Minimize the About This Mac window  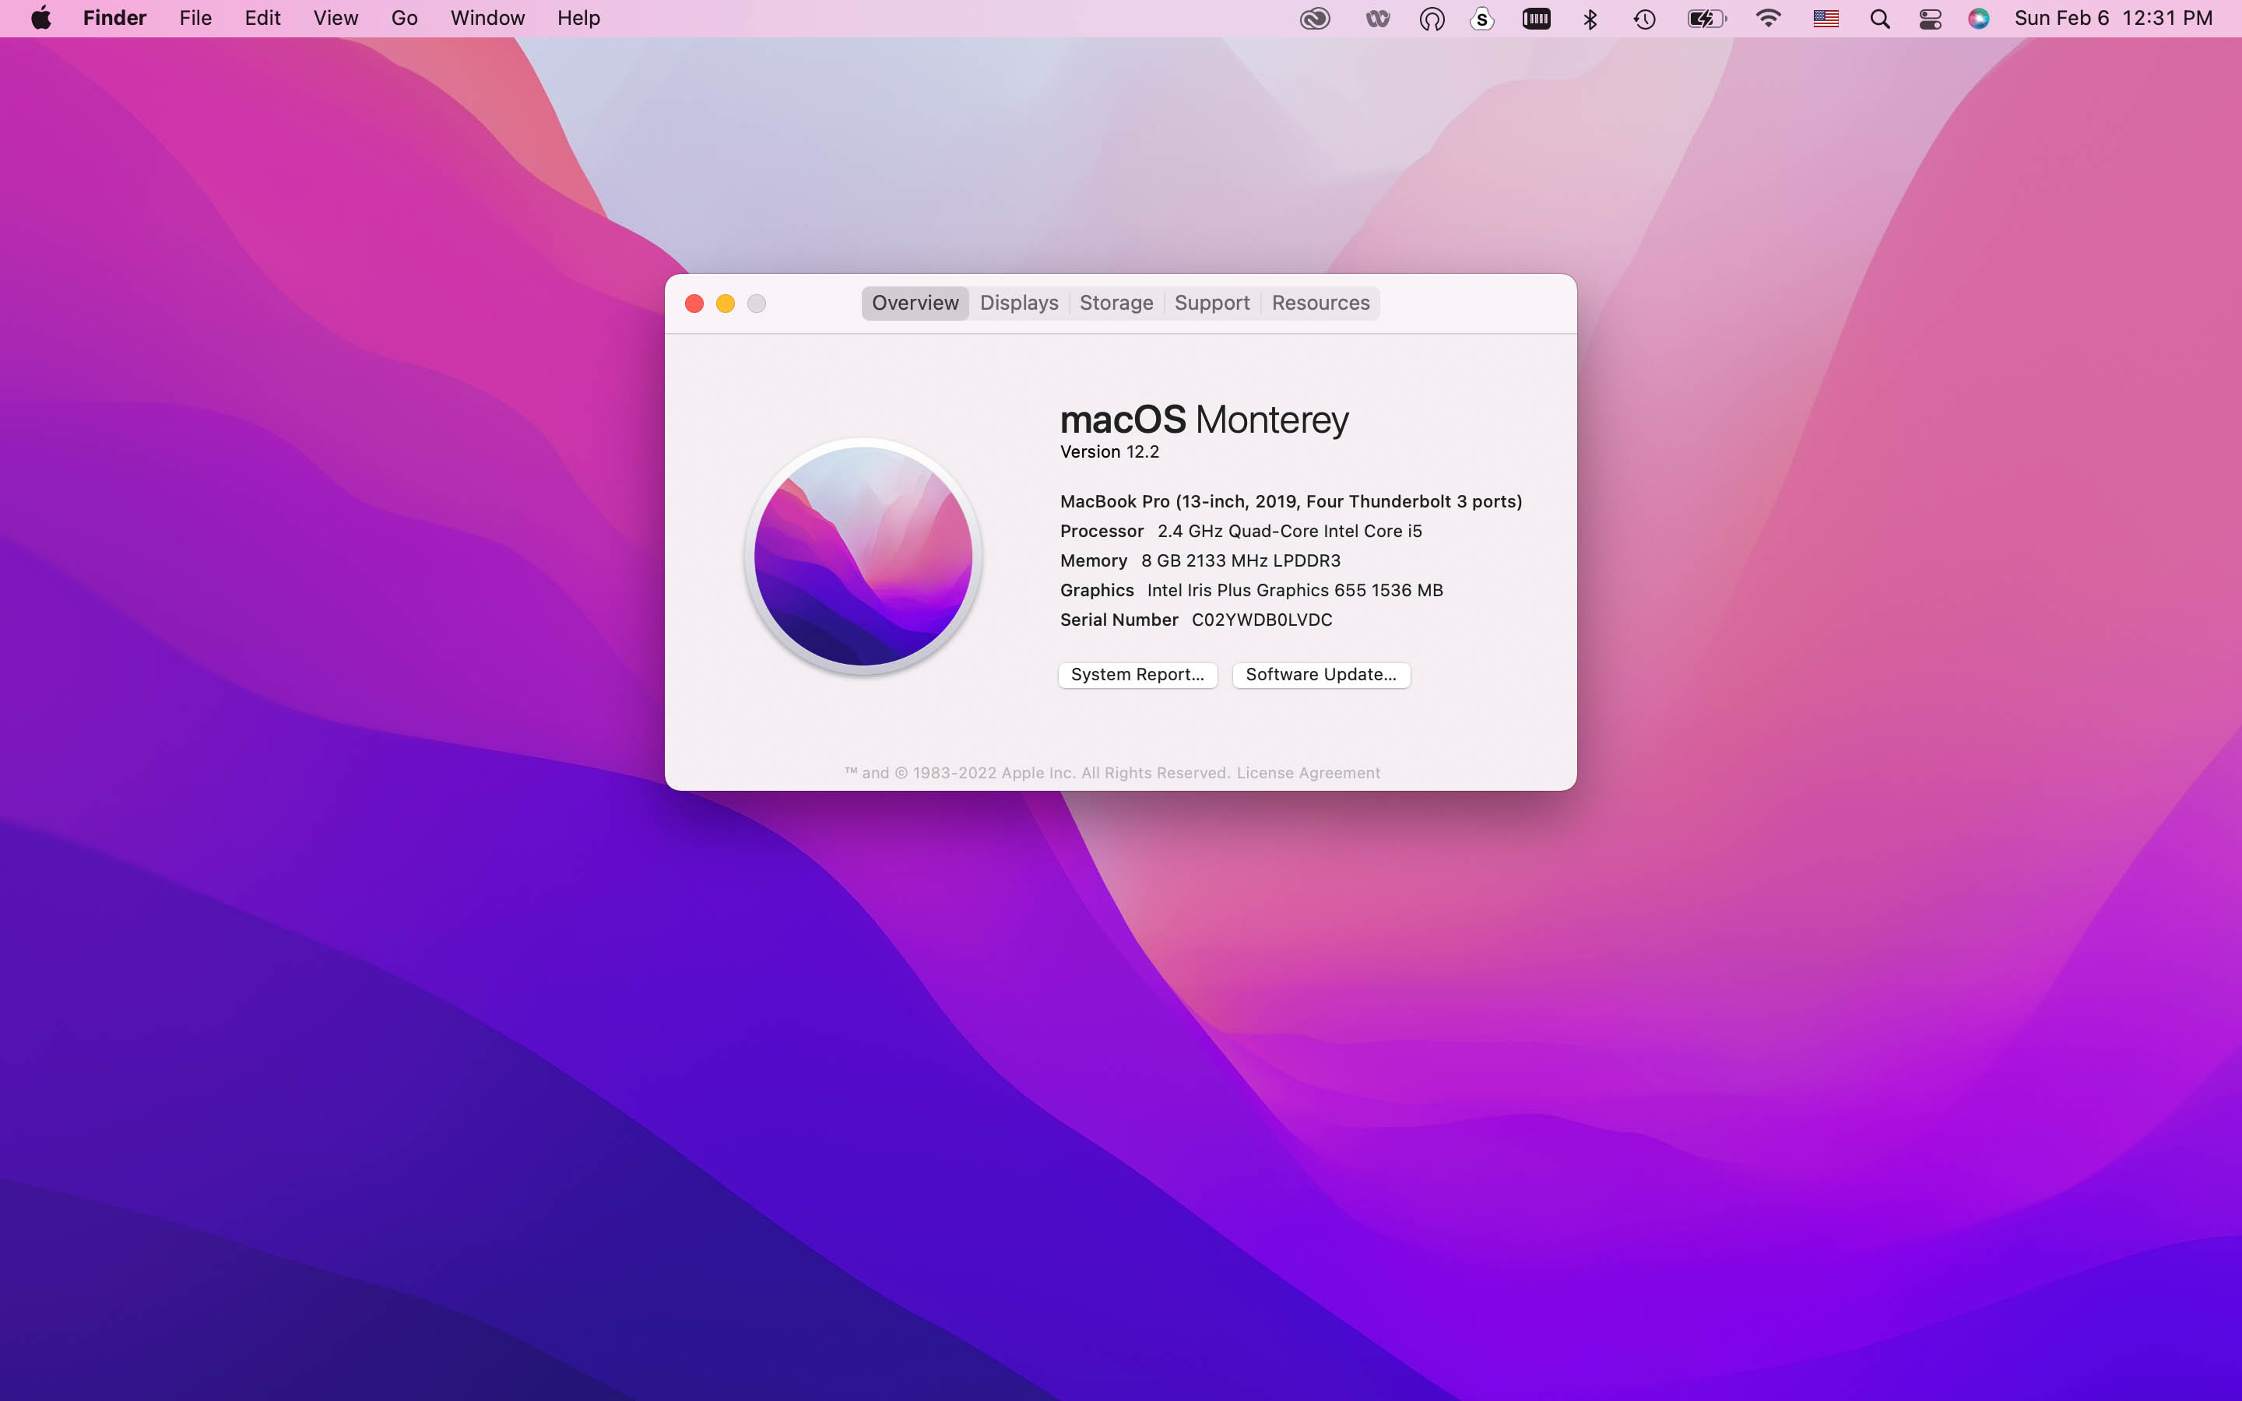click(726, 304)
